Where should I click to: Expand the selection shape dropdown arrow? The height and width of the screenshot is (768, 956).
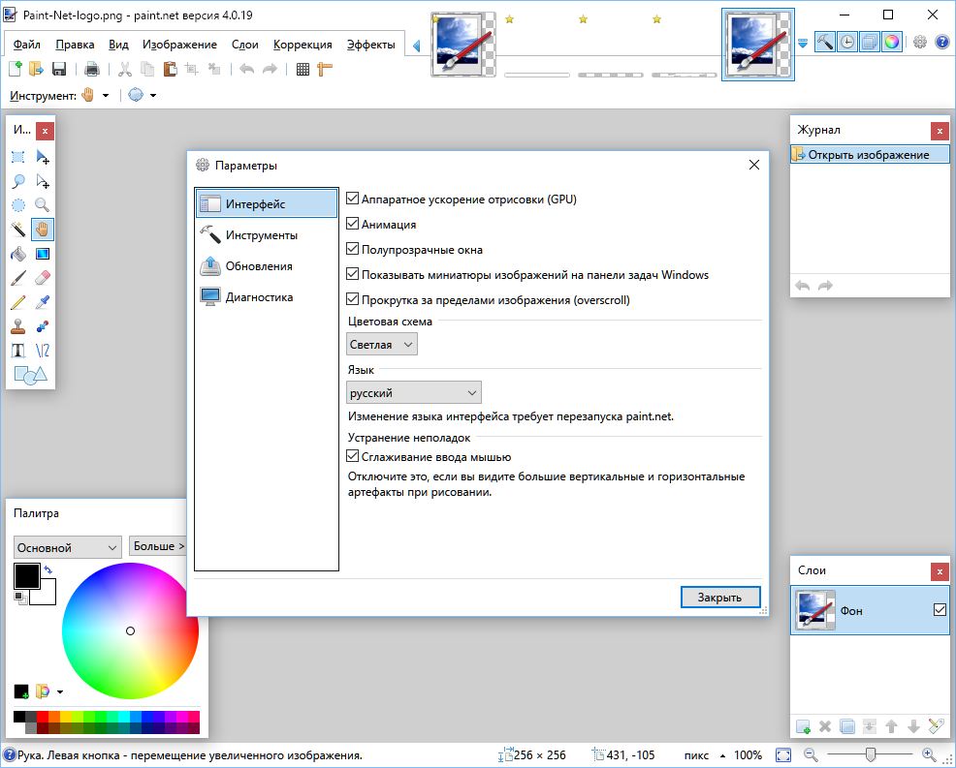153,96
